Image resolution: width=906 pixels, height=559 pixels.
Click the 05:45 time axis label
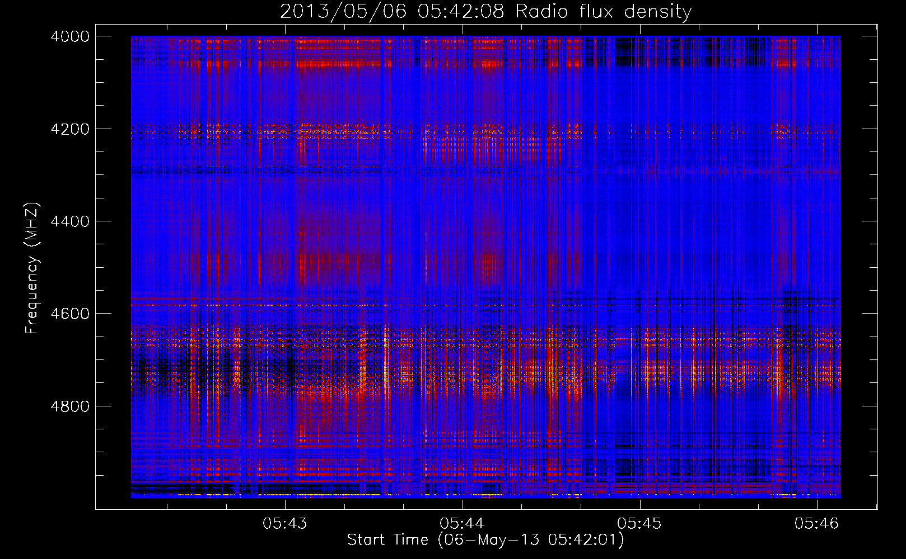tap(639, 523)
